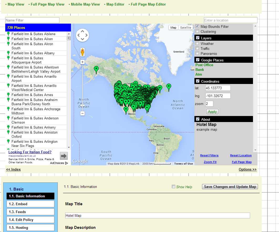Select the 1.1. Basic Information section

pos(30,196)
